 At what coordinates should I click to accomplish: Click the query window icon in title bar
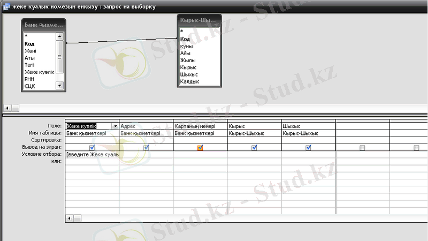pos(6,6)
